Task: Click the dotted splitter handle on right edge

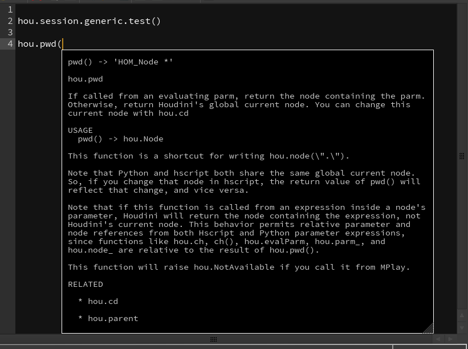Action: (462, 156)
